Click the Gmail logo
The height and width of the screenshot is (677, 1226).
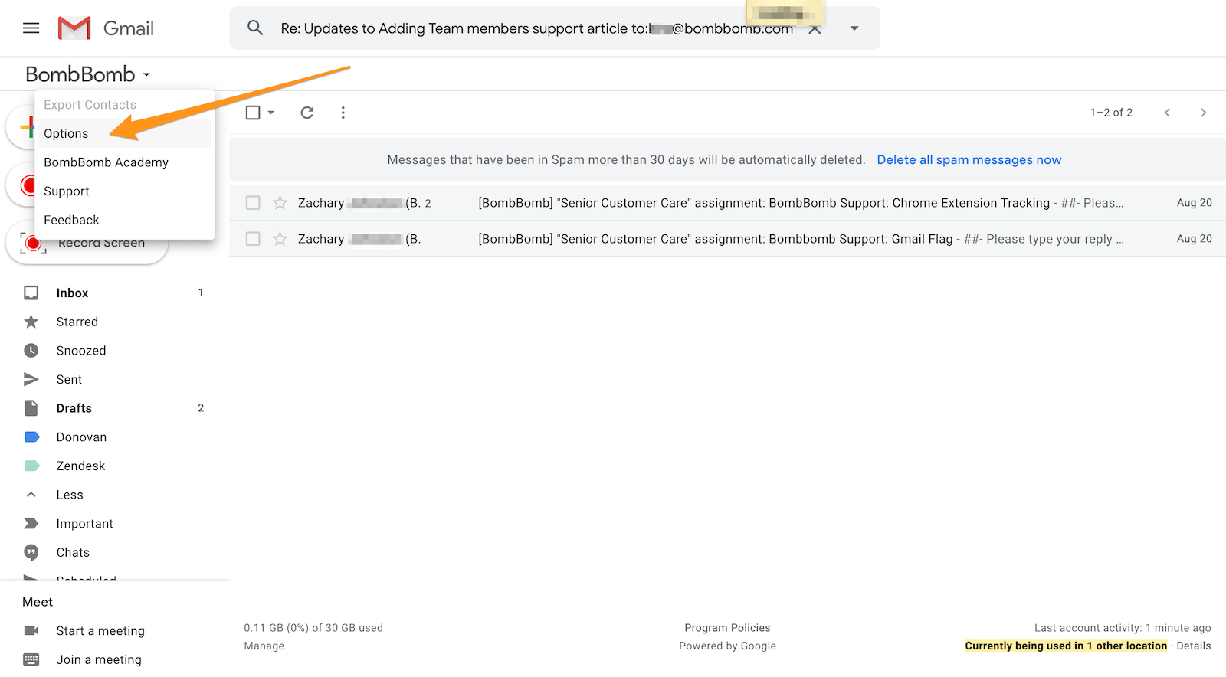pyautogui.click(x=107, y=28)
